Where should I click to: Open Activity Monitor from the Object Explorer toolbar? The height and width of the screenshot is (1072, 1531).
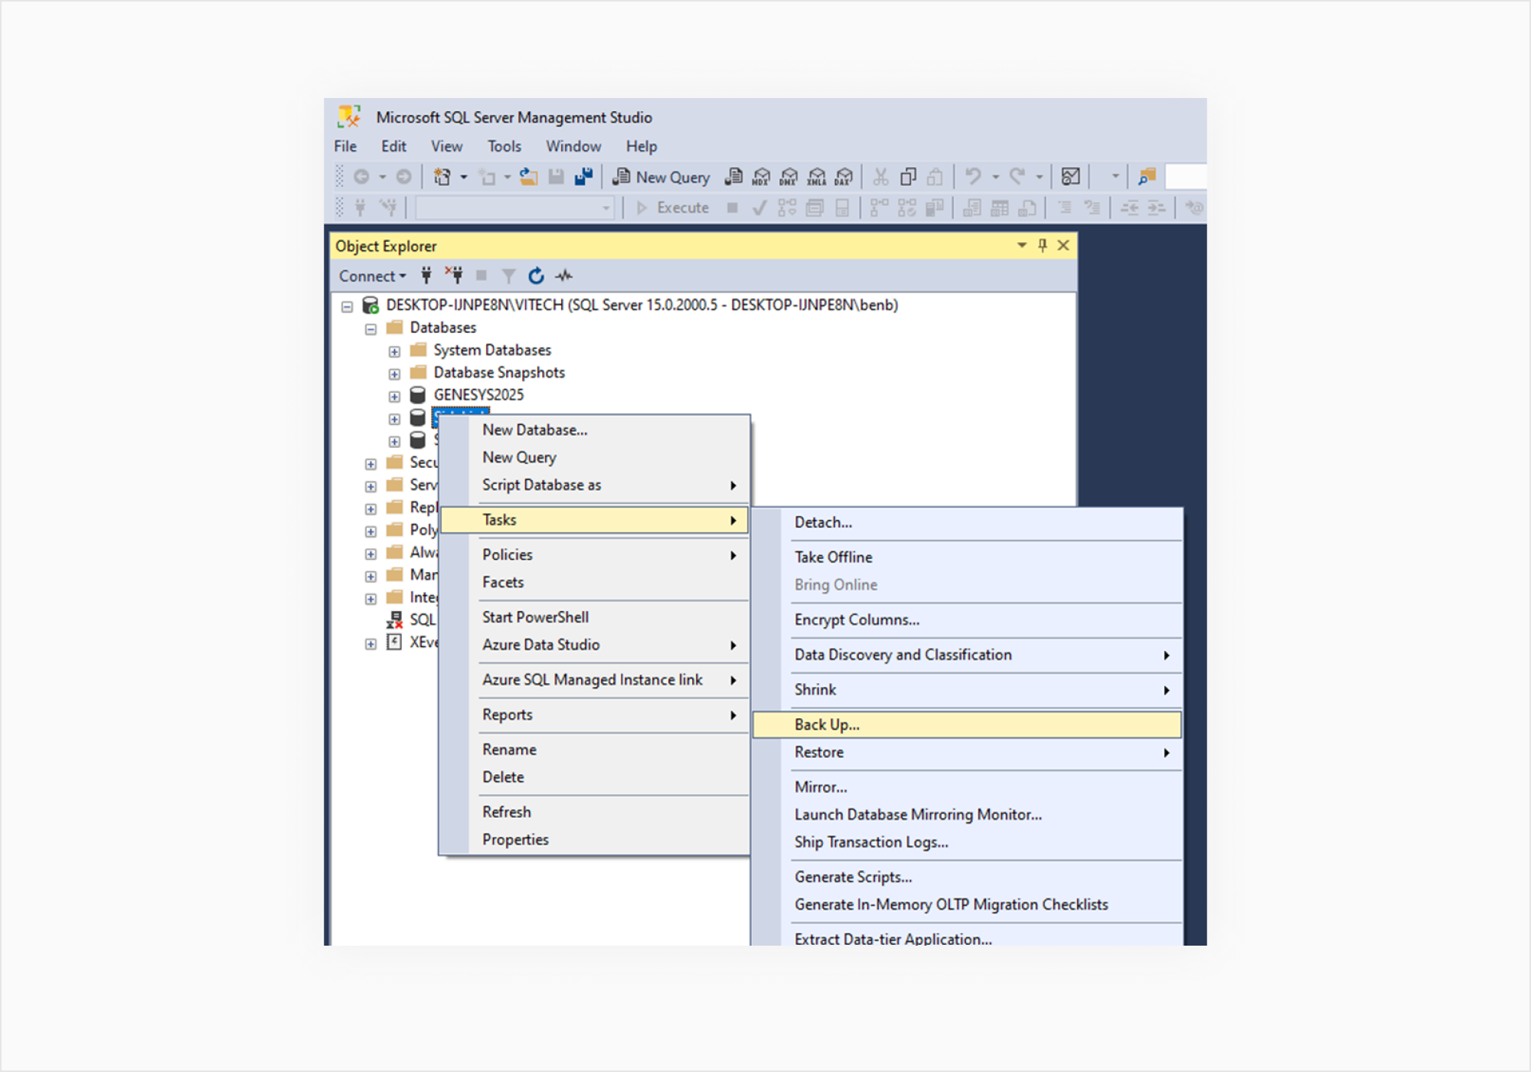[564, 276]
